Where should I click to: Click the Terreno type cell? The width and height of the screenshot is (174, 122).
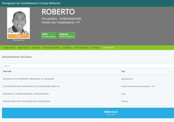[125, 101]
